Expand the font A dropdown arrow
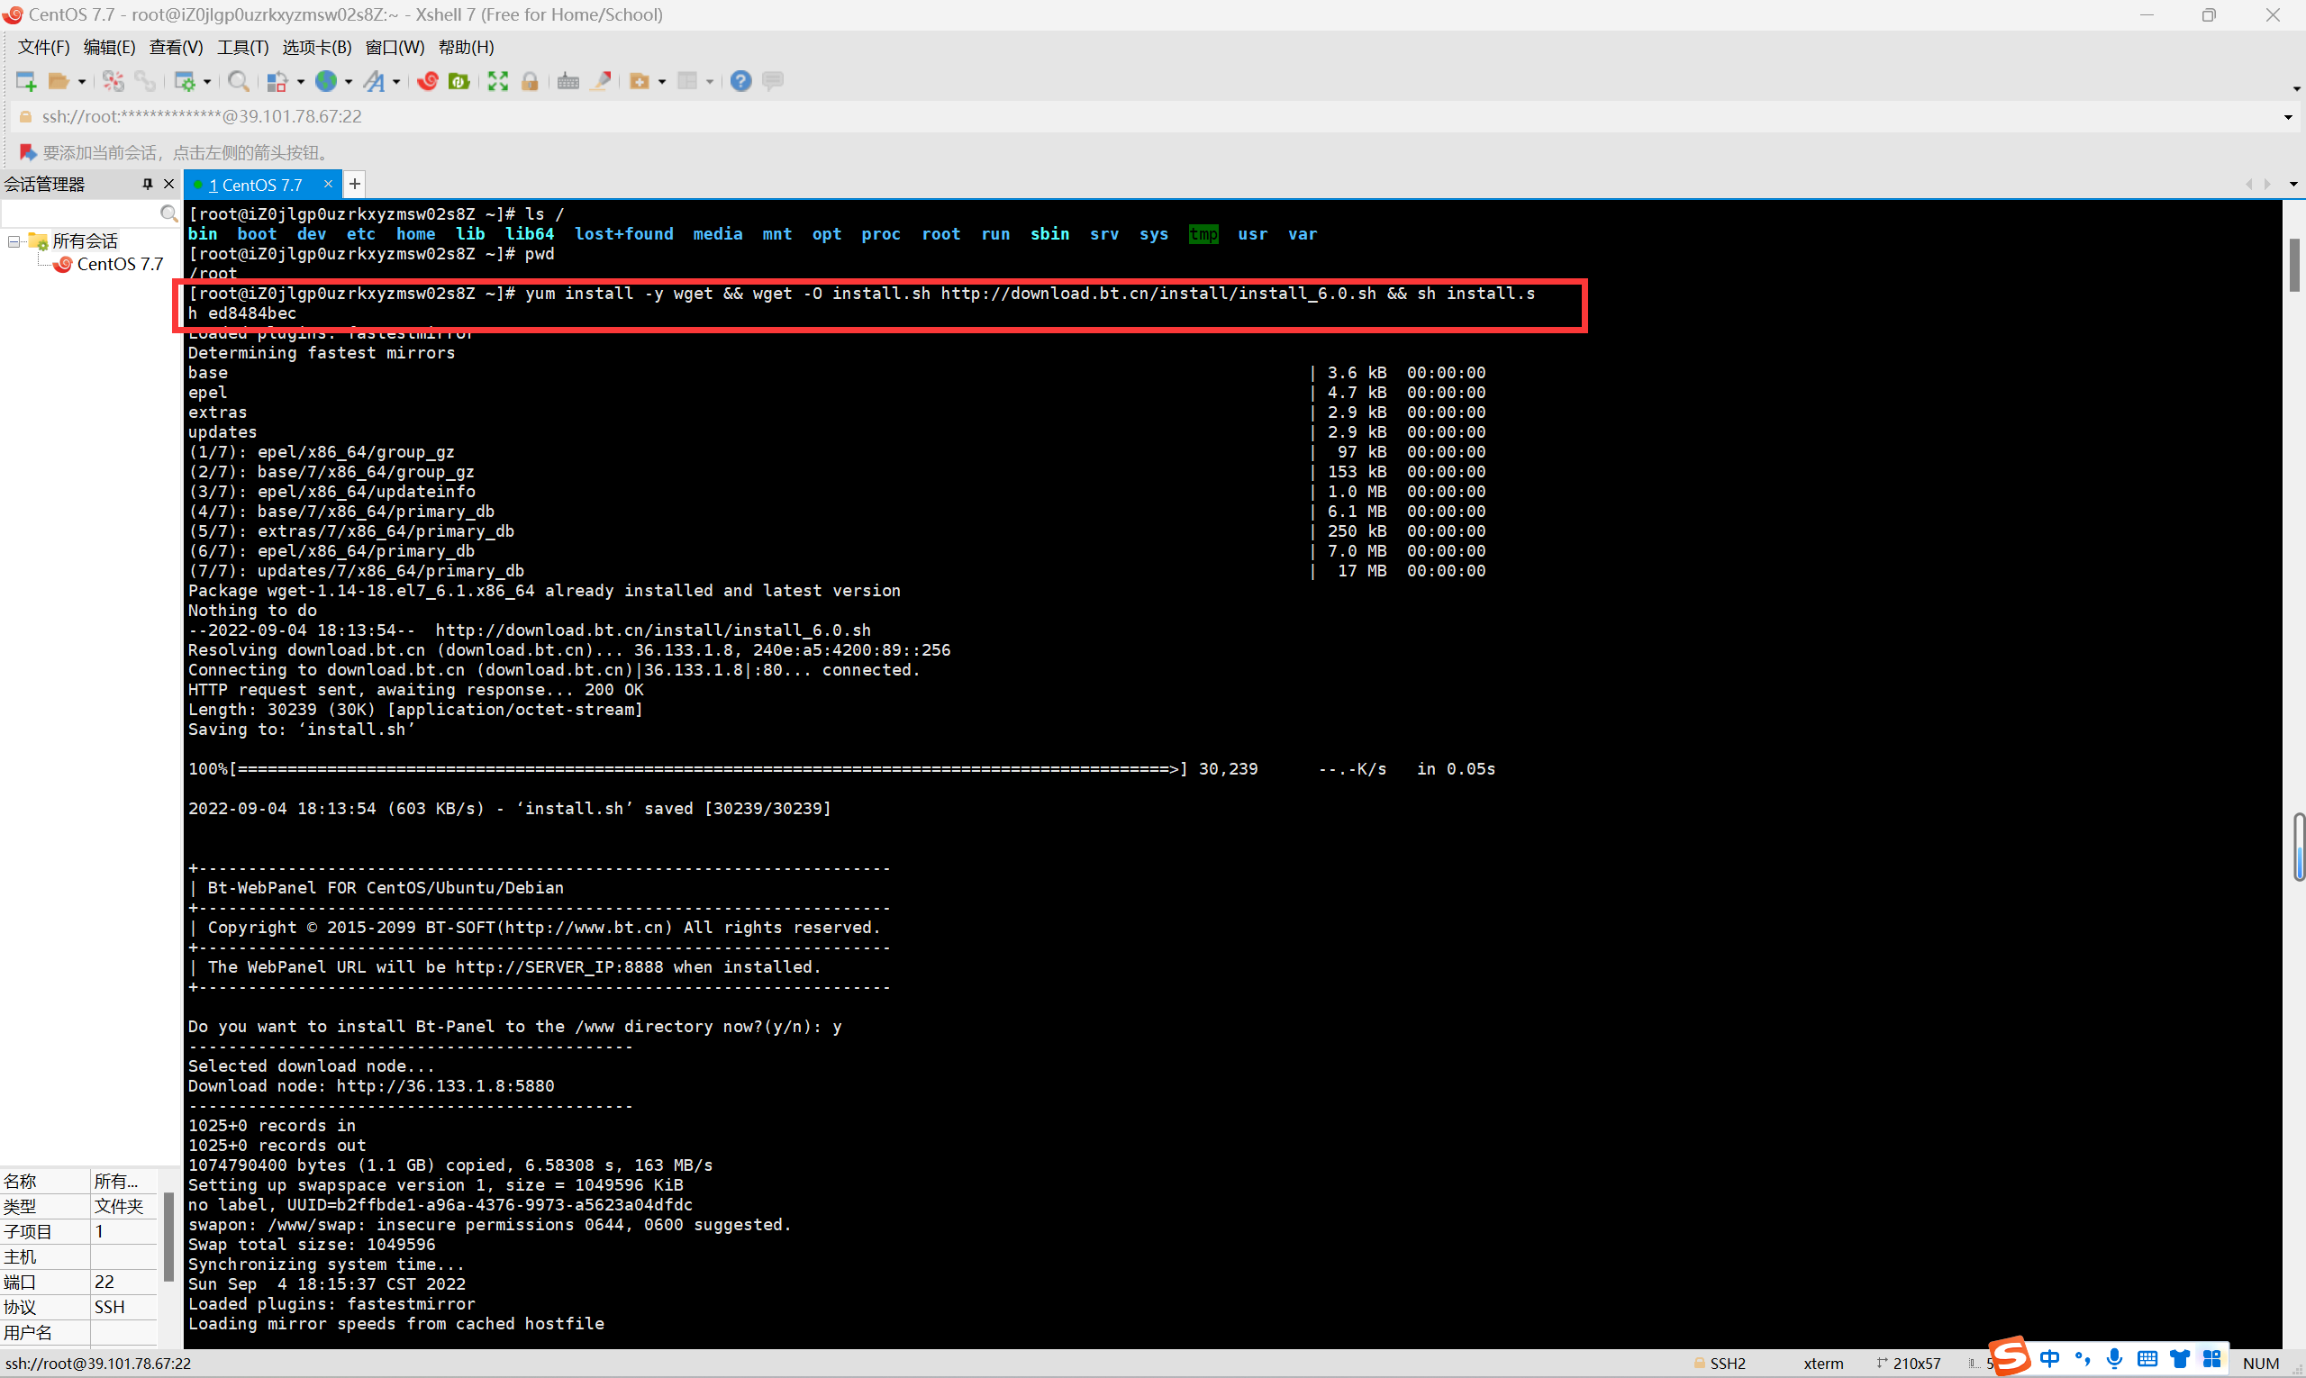The width and height of the screenshot is (2306, 1378). [396, 82]
